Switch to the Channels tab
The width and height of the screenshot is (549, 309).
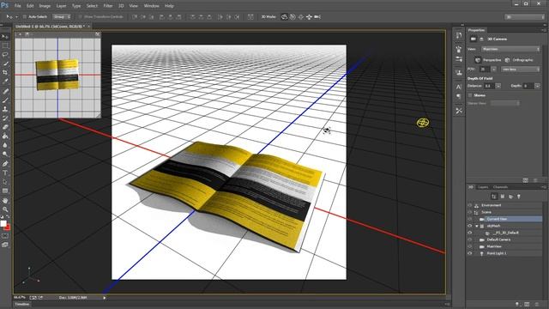(500, 187)
